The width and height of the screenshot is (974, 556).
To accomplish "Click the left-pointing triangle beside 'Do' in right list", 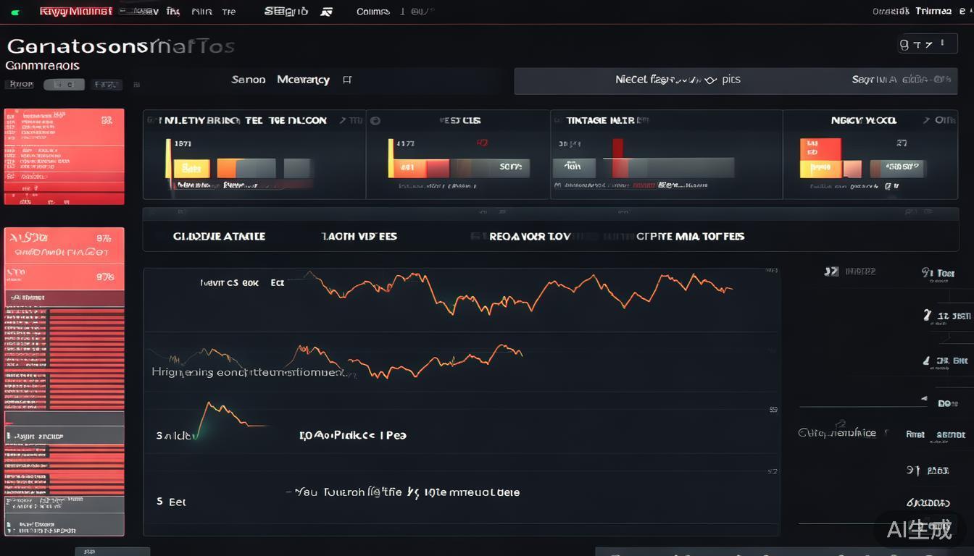I will click(923, 399).
